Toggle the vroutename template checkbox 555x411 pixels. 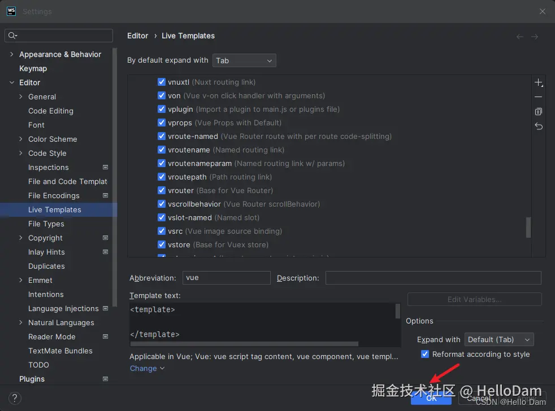click(162, 150)
